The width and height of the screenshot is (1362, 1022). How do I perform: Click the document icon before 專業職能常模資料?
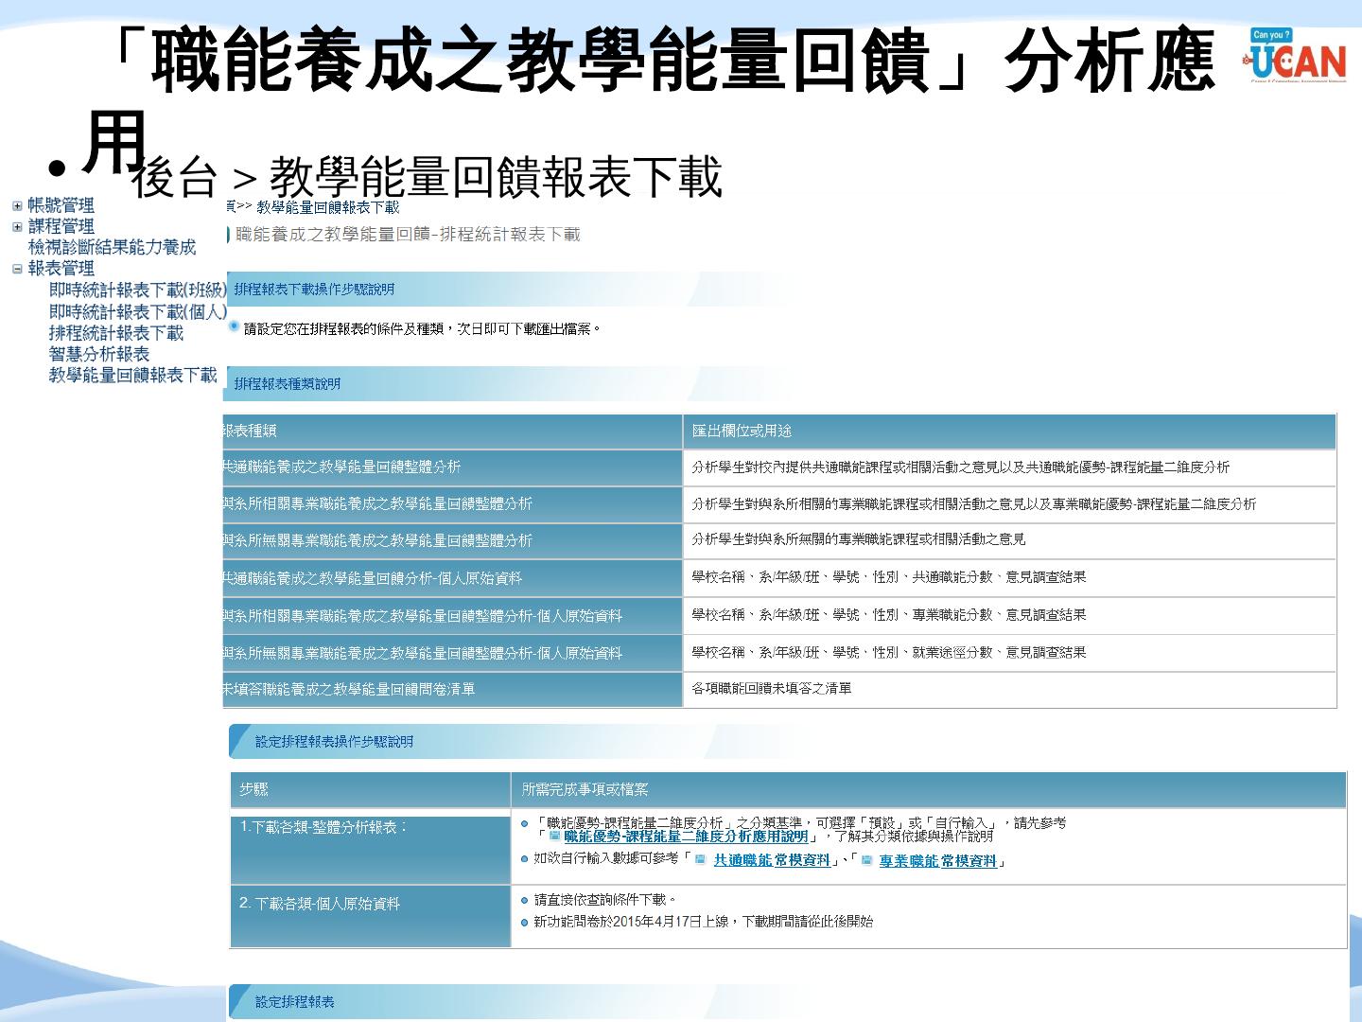(x=866, y=860)
